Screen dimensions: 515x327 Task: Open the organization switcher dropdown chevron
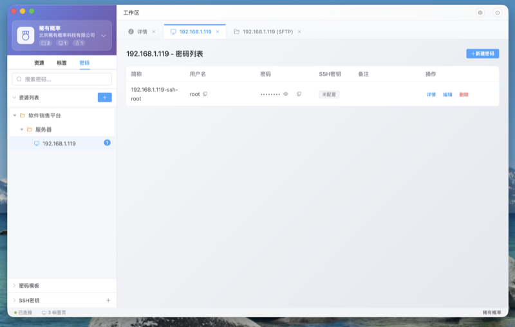coord(104,36)
